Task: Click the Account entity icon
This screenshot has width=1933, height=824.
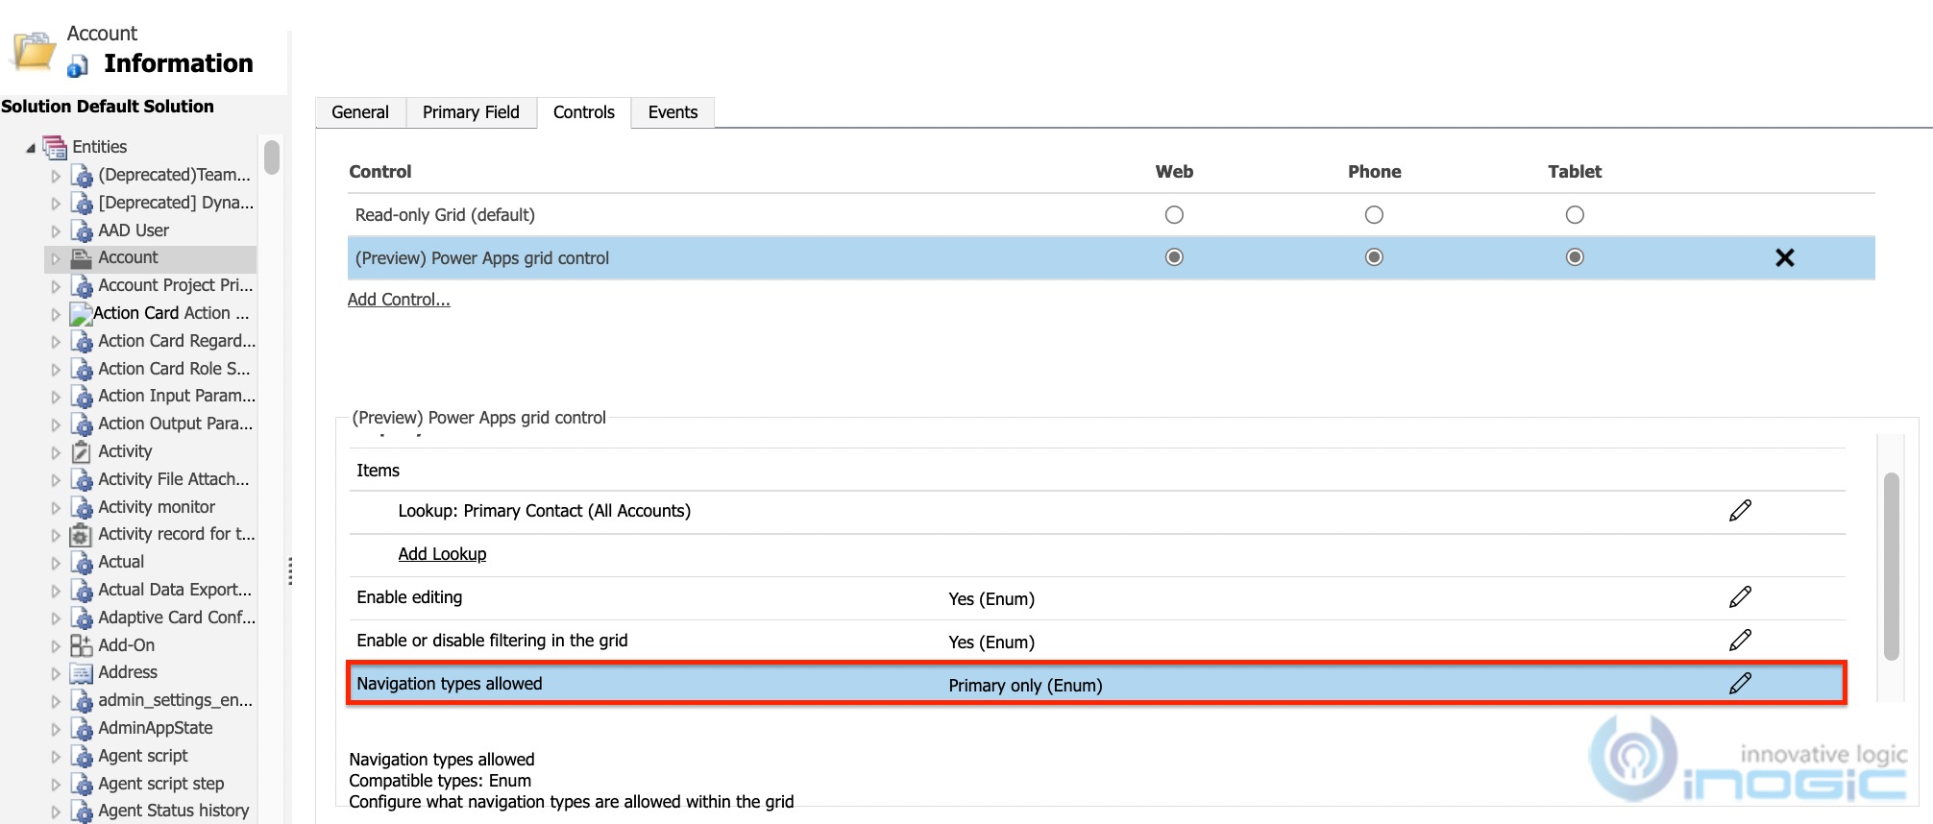Action: tap(83, 257)
